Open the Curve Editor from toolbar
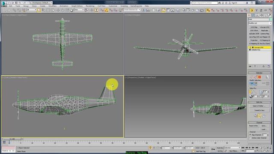The width and height of the screenshot is (274, 154). pyautogui.click(x=168, y=10)
